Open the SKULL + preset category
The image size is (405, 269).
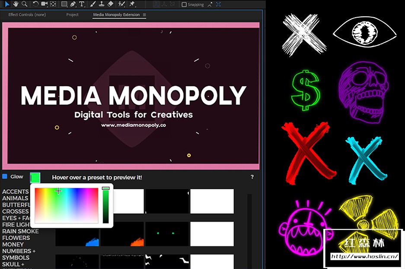13,264
